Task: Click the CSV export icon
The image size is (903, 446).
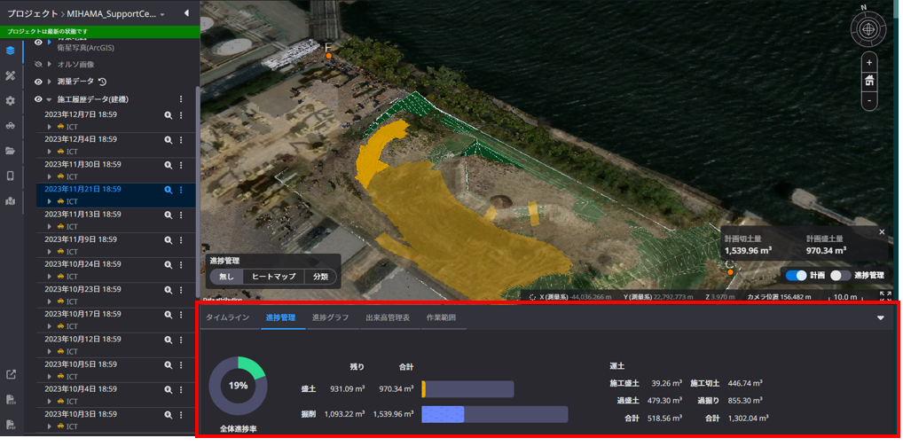Action: coord(11,400)
